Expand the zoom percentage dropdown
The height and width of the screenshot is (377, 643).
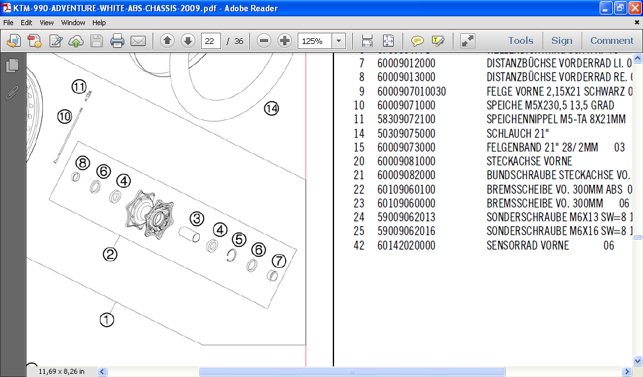click(x=339, y=41)
